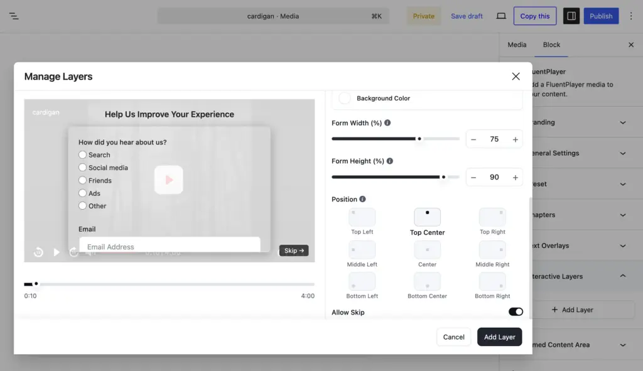Click the Add Layer button

pos(499,336)
